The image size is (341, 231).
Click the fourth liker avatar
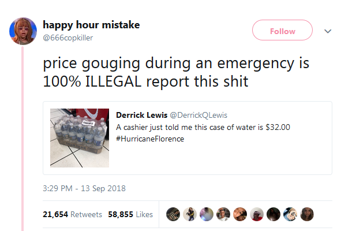point(223,214)
